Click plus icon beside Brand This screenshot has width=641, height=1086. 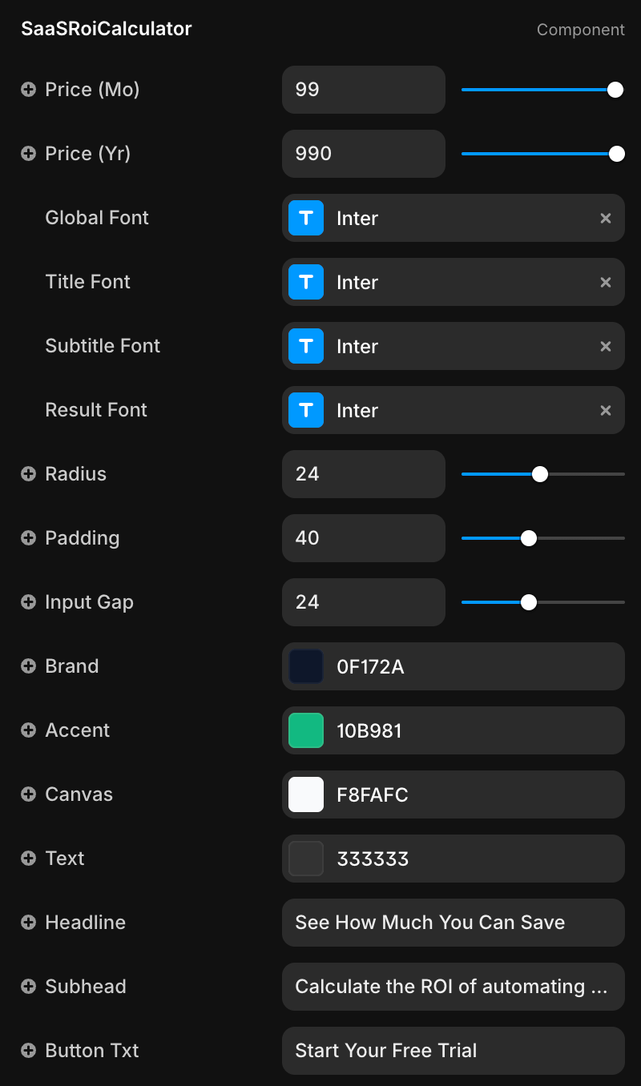(28, 666)
